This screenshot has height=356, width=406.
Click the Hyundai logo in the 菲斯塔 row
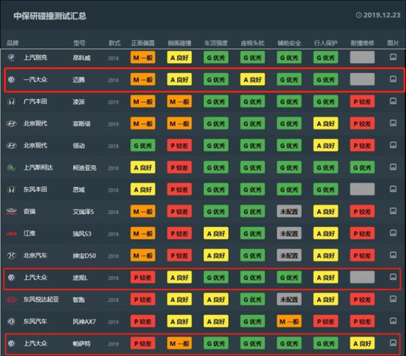coord(11,124)
